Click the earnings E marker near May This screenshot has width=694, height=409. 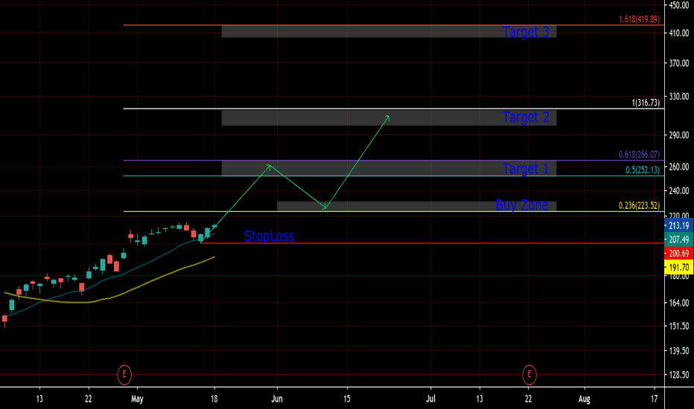[124, 375]
